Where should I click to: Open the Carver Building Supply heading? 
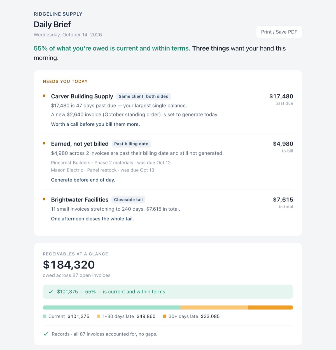(82, 96)
